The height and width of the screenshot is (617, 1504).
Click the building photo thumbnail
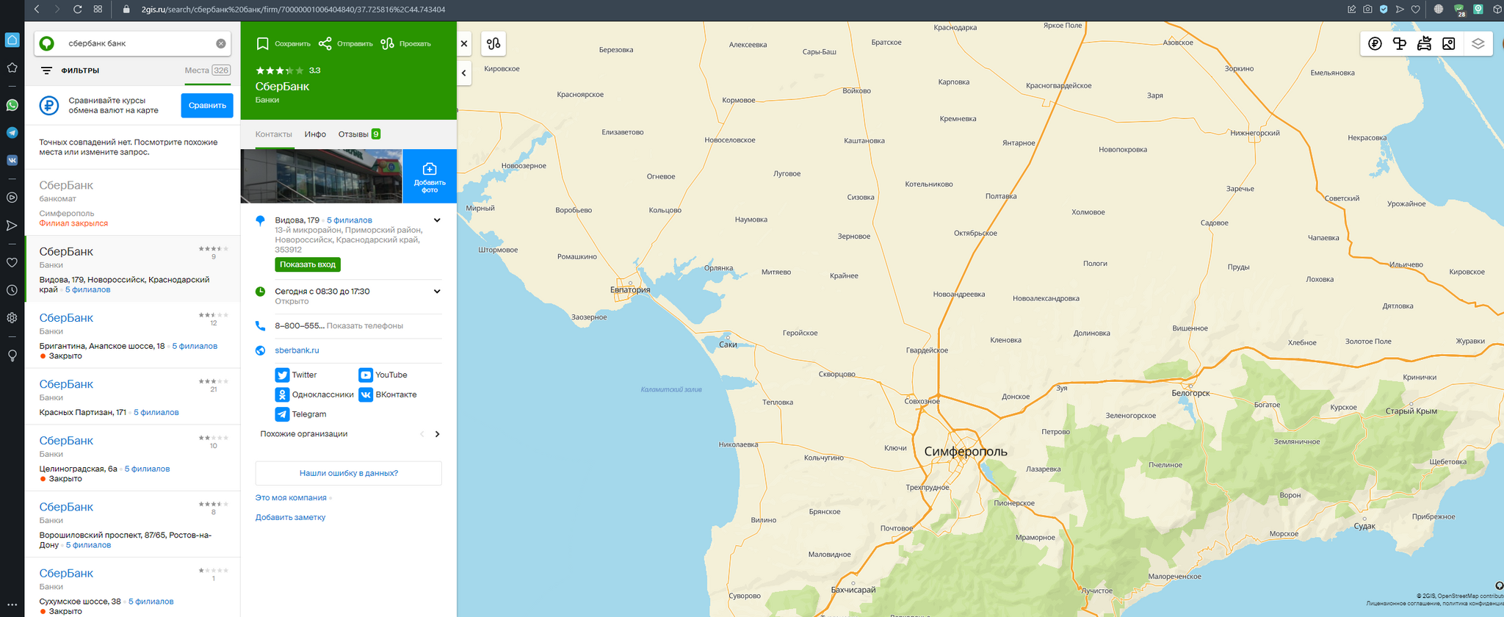pos(322,176)
